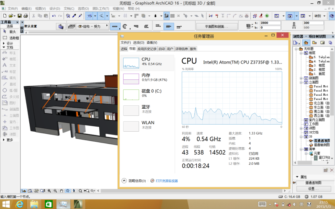Select the 内存 (Memory) performance item
Viewport: 335px width, 209px height.
(x=147, y=78)
